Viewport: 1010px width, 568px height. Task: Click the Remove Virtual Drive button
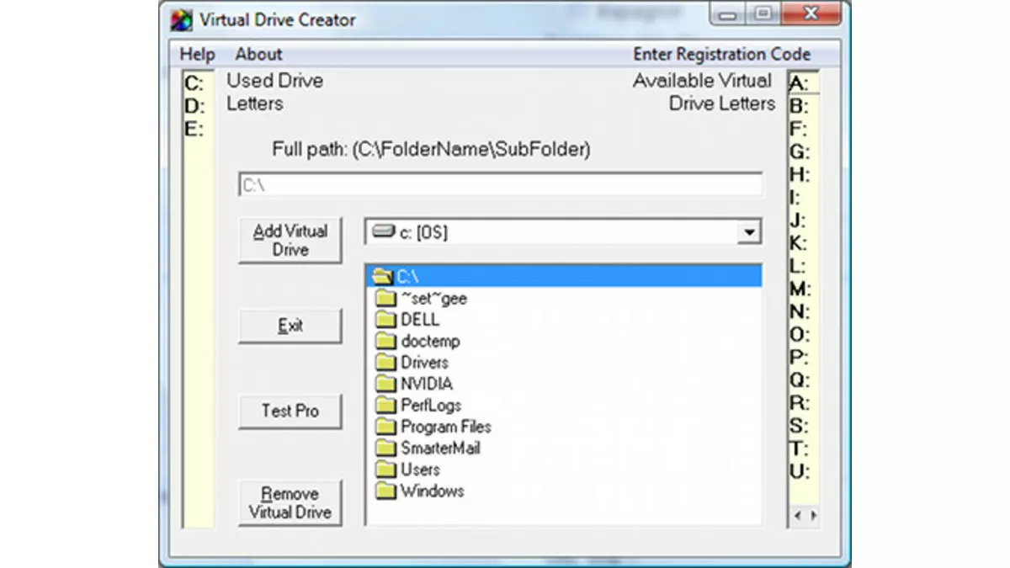click(290, 503)
